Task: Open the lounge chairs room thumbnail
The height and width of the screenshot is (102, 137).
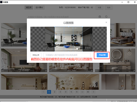Action: [14, 35]
